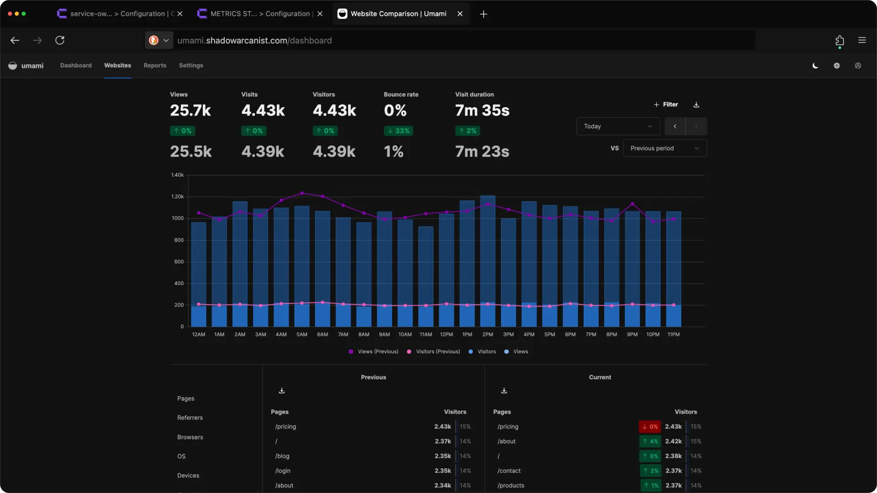
Task: Click the Filter button
Action: [x=666, y=105]
